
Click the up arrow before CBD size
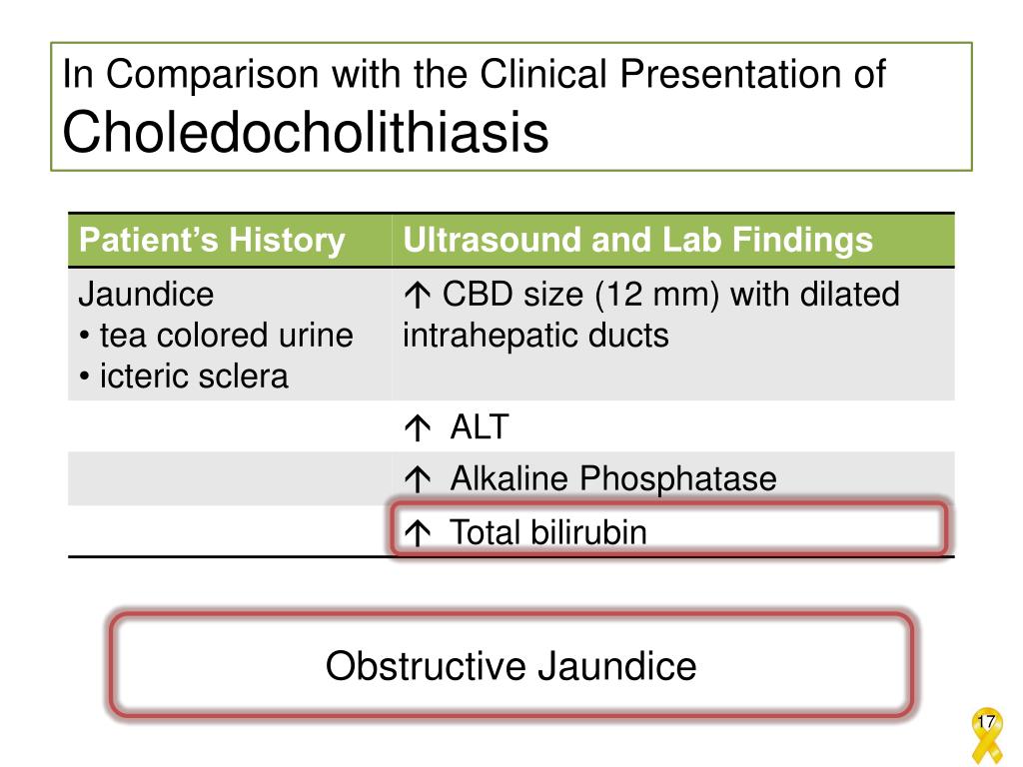point(417,296)
